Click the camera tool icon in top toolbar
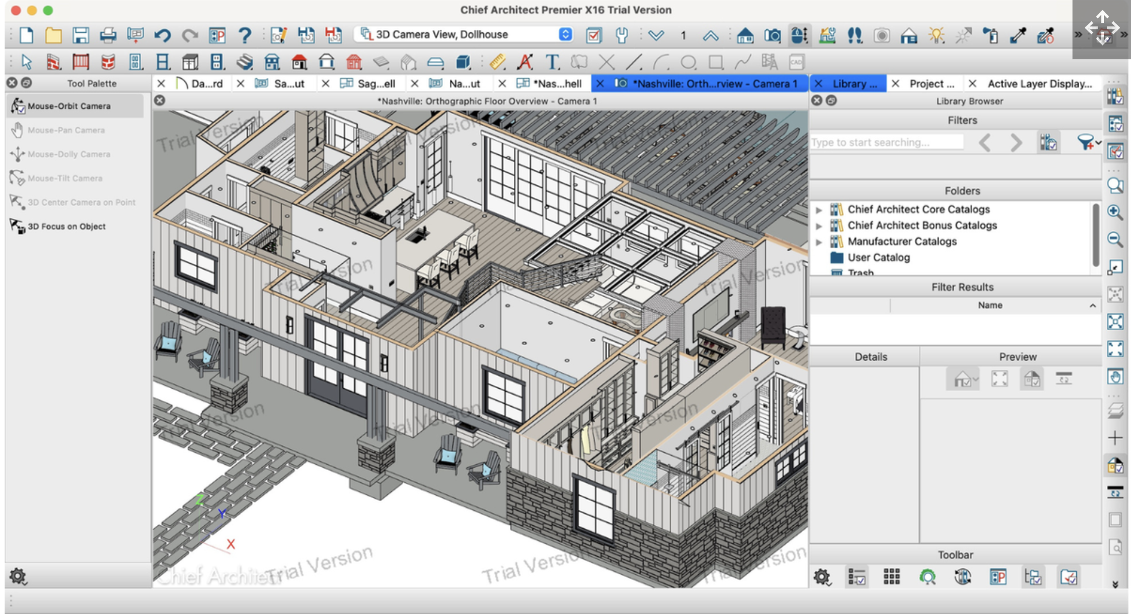1131x614 pixels. tap(773, 35)
